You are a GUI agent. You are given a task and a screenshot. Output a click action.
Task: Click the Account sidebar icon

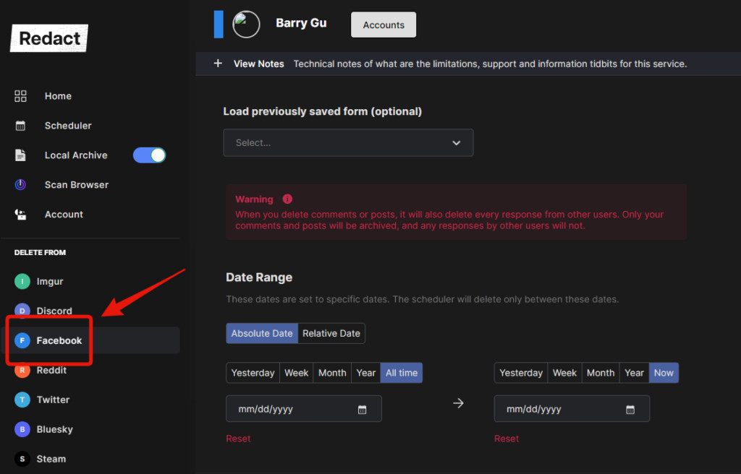(20, 215)
